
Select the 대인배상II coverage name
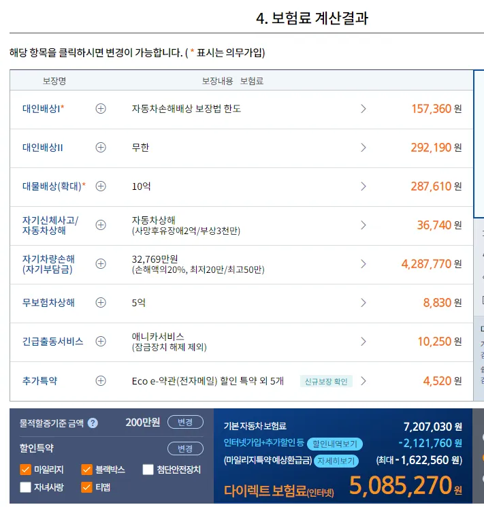42,148
